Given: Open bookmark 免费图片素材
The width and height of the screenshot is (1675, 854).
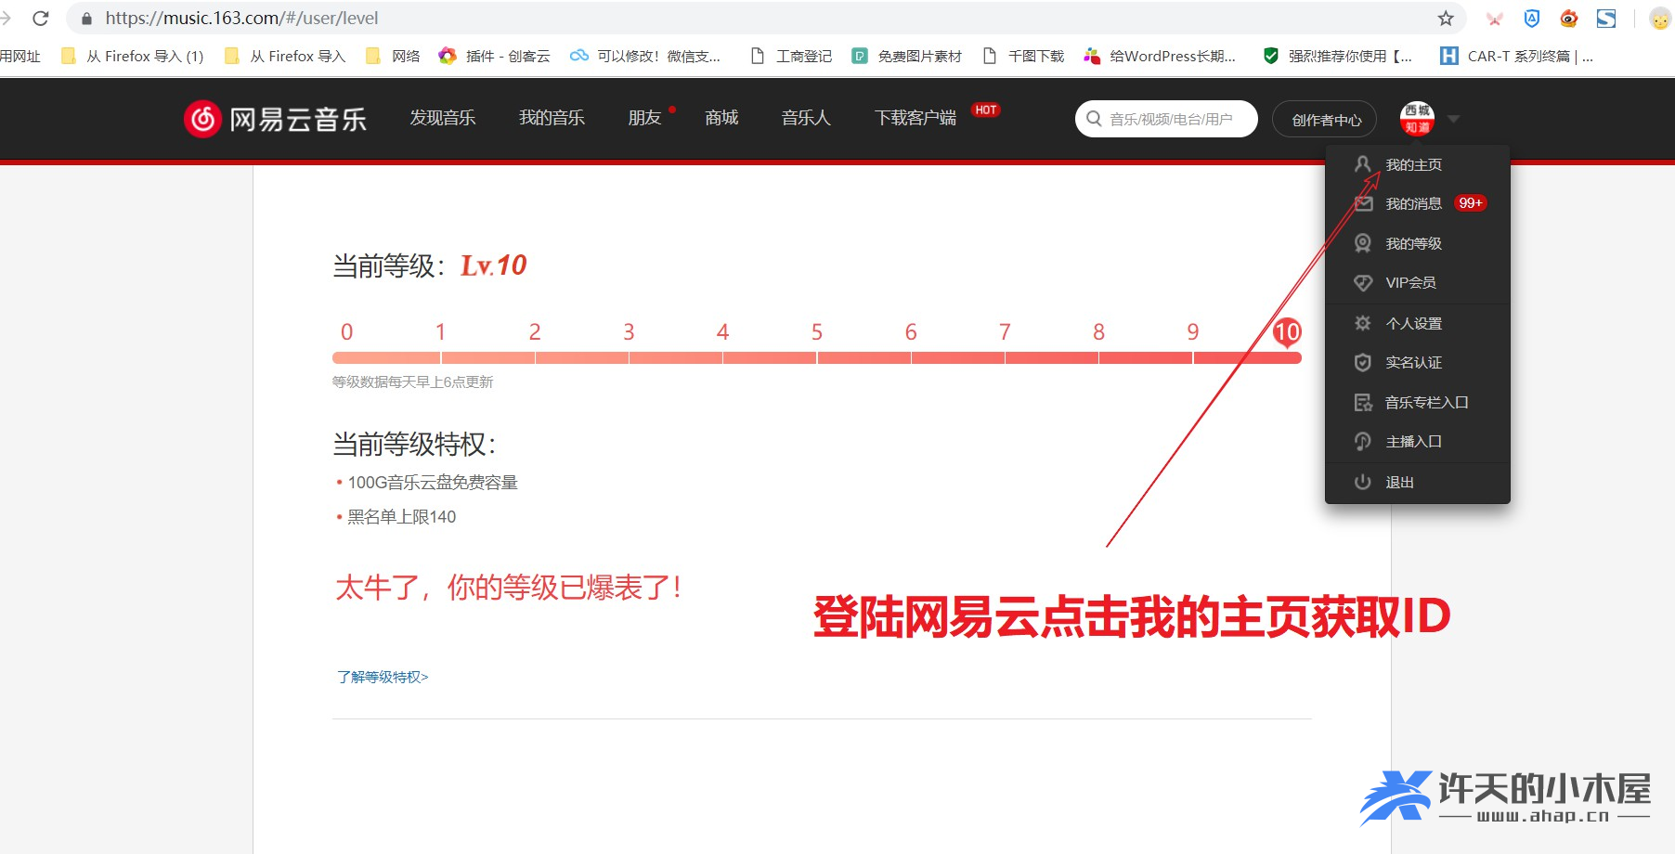Looking at the screenshot, I should coord(907,56).
